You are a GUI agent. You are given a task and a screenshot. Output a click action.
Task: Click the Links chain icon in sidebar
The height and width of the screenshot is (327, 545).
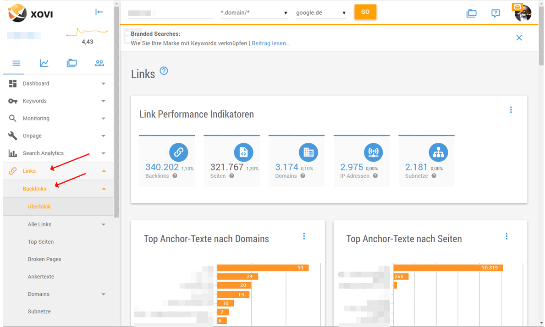pyautogui.click(x=12, y=171)
